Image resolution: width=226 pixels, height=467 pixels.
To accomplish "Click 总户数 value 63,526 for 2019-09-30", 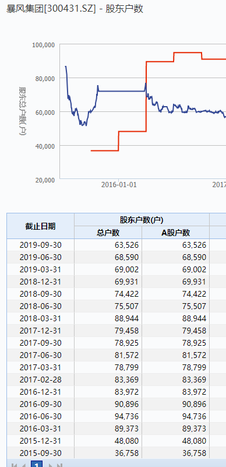I will (x=126, y=245).
